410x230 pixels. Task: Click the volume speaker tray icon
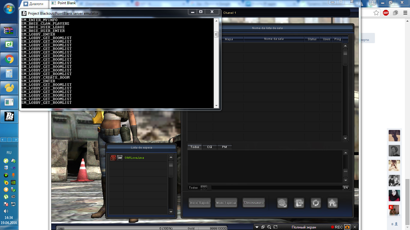pos(6,211)
